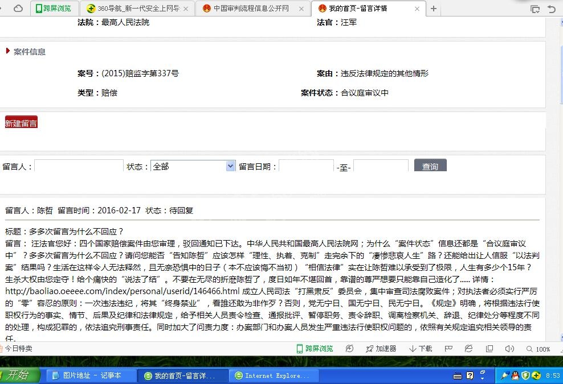Click the 违反法律规定的其他情形 text
This screenshot has height=384, width=563.
[385, 73]
